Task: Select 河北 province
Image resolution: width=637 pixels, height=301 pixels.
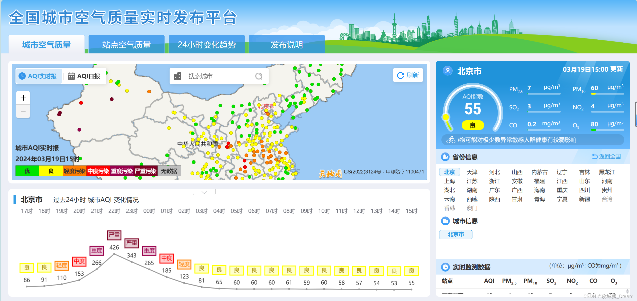Action: pyautogui.click(x=494, y=172)
